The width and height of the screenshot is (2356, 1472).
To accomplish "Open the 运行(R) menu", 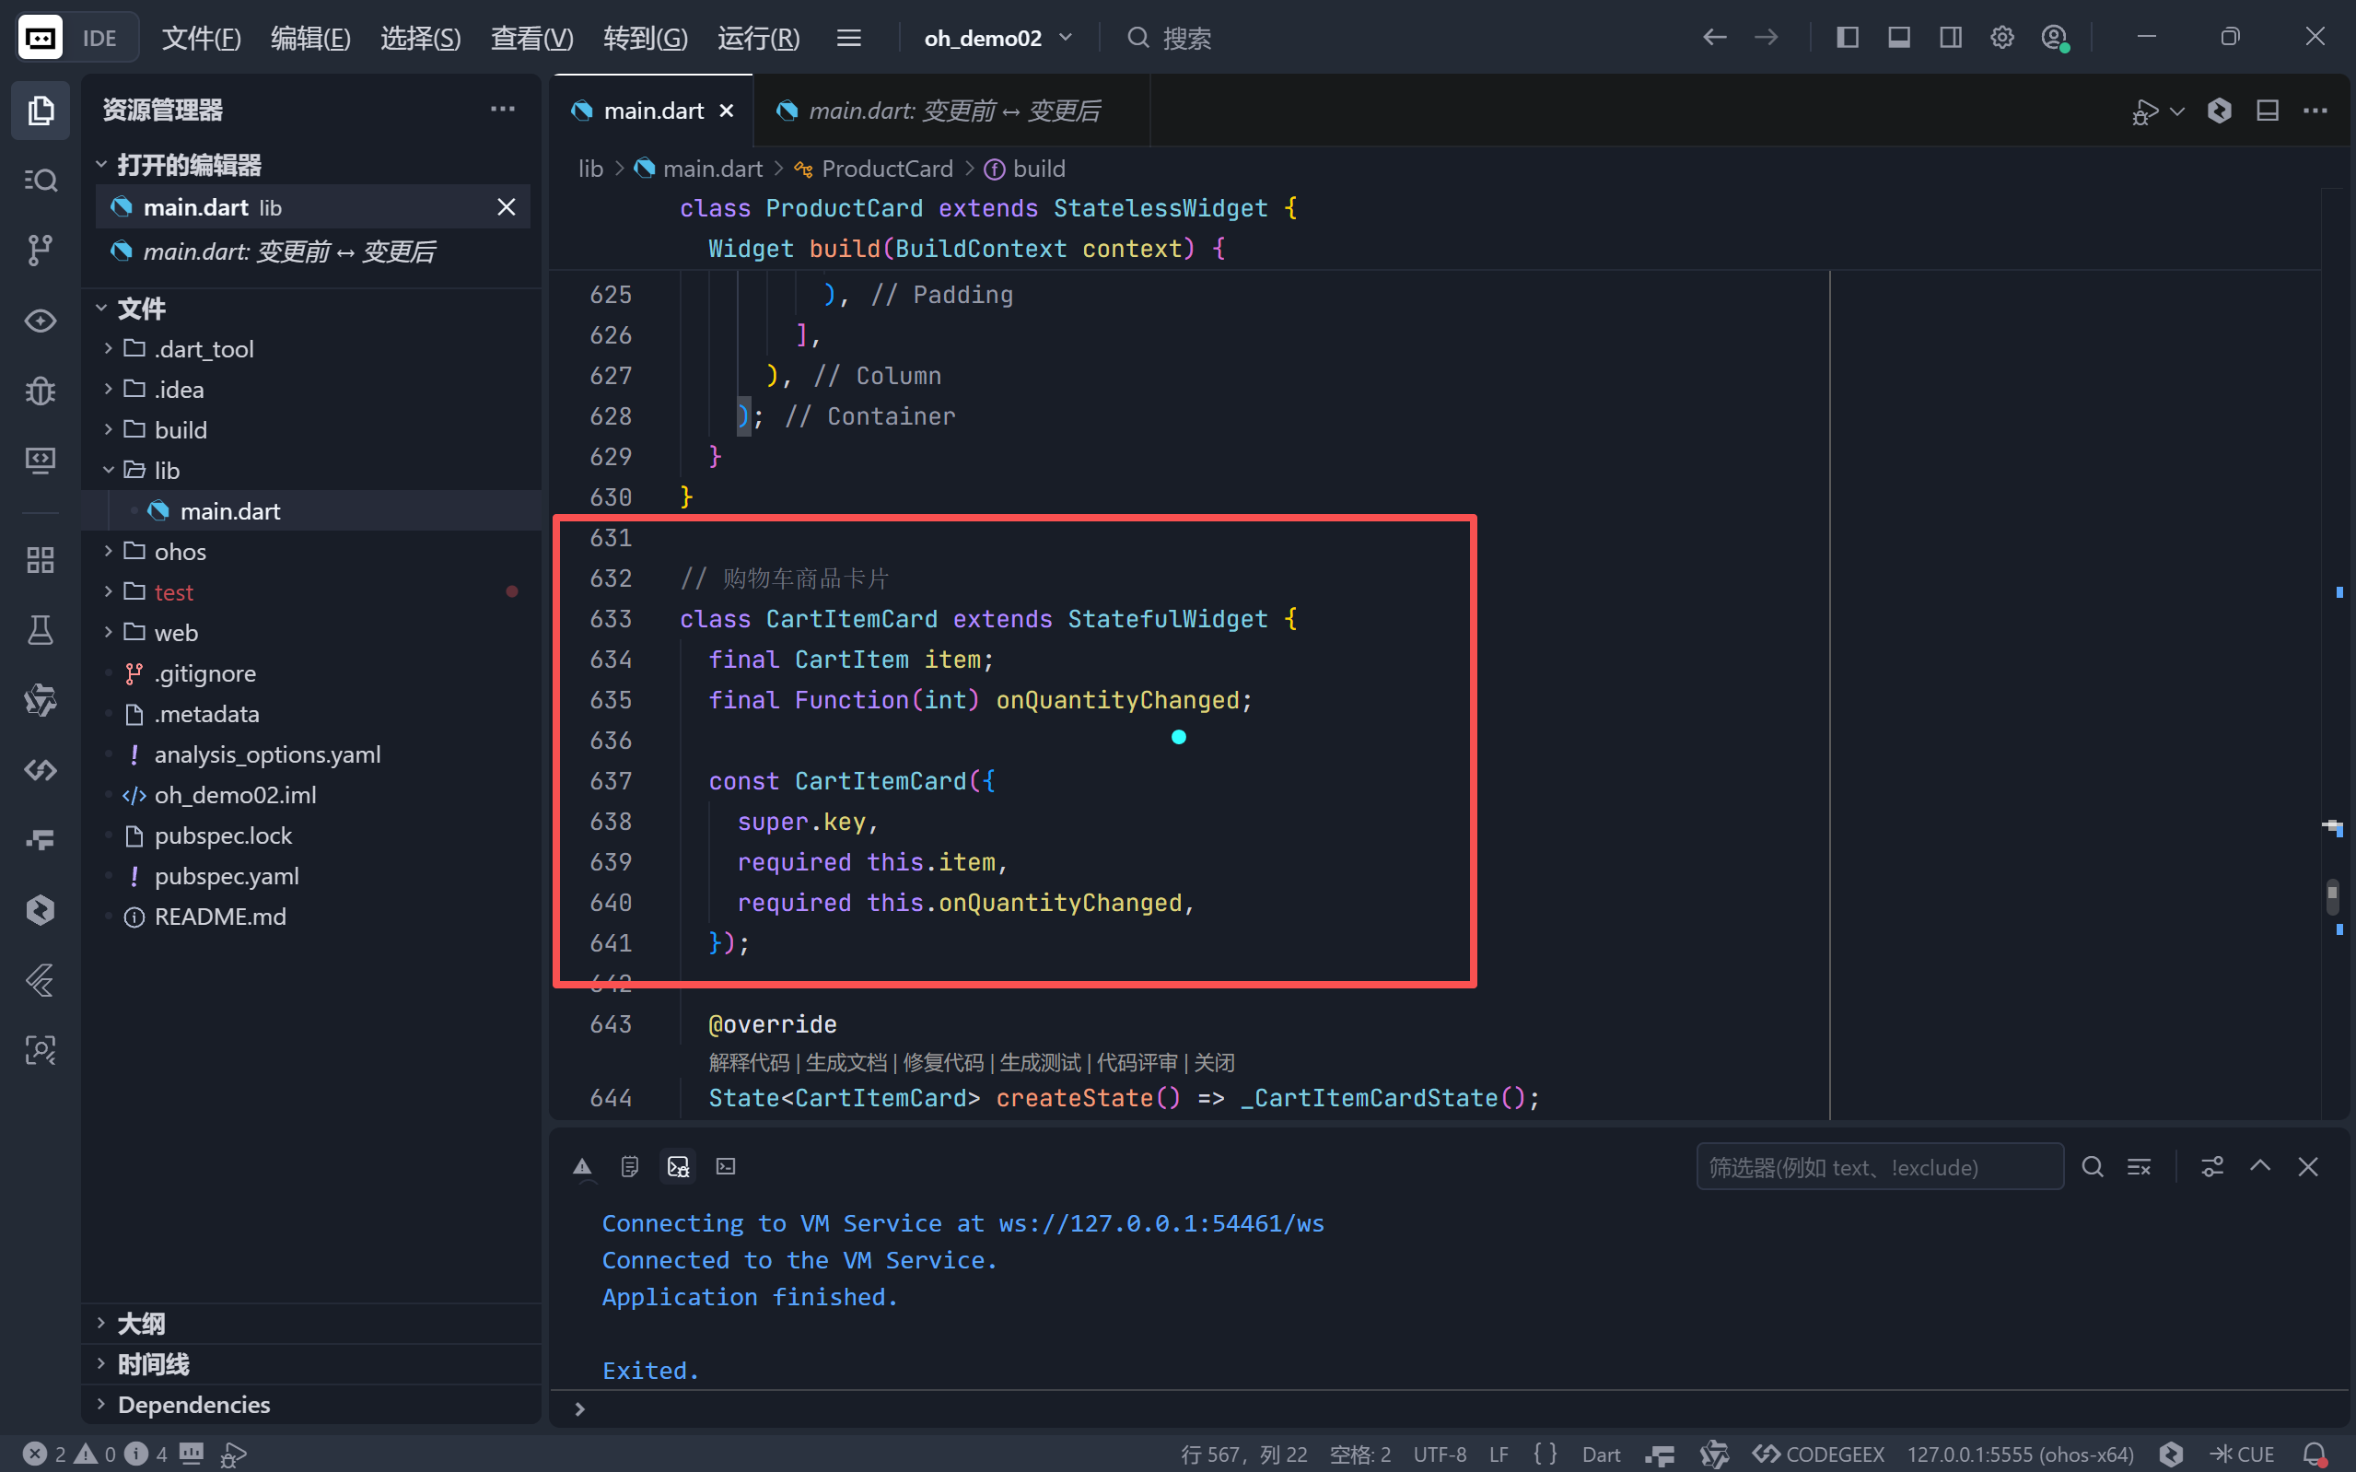I will click(x=758, y=38).
